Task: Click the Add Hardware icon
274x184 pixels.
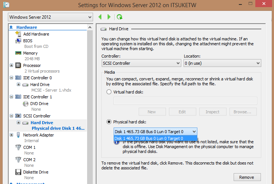Action: (18, 34)
